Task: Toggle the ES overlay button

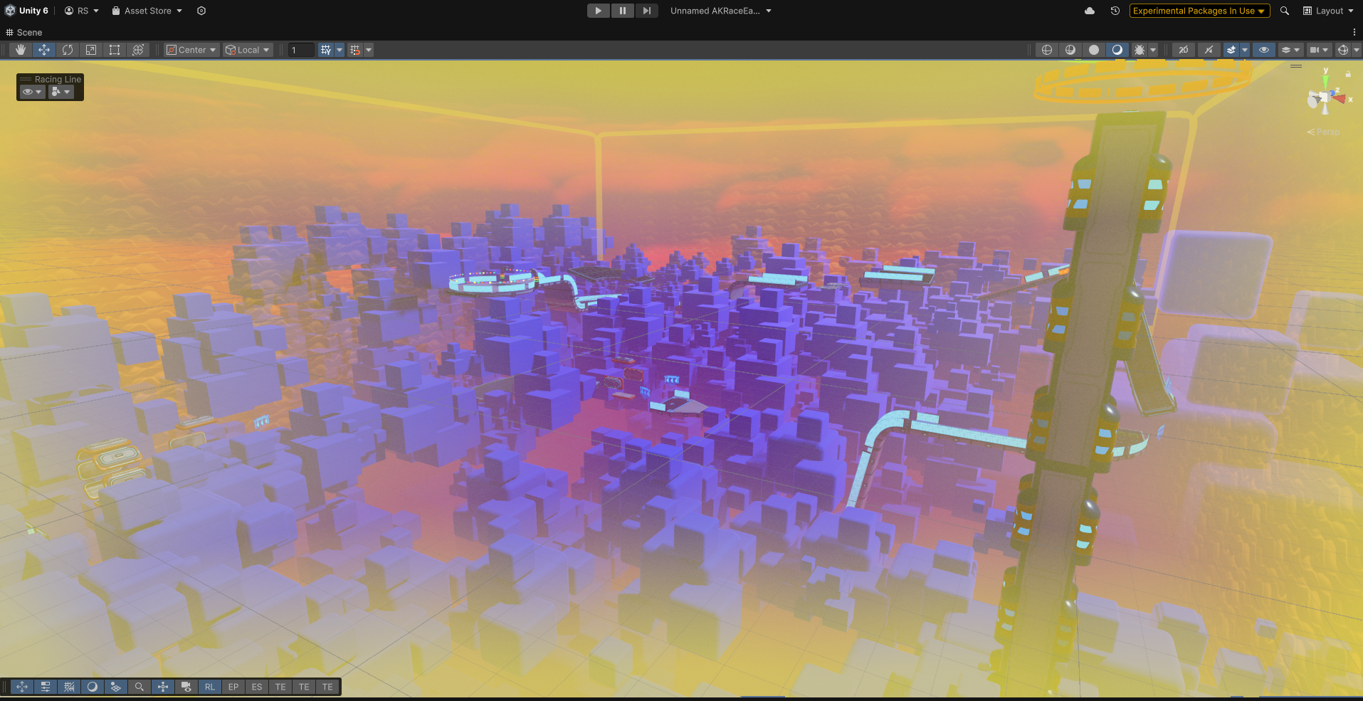Action: coord(257,687)
